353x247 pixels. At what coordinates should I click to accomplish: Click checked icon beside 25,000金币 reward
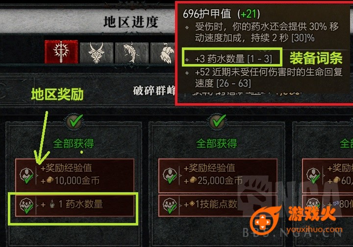(x=170, y=176)
